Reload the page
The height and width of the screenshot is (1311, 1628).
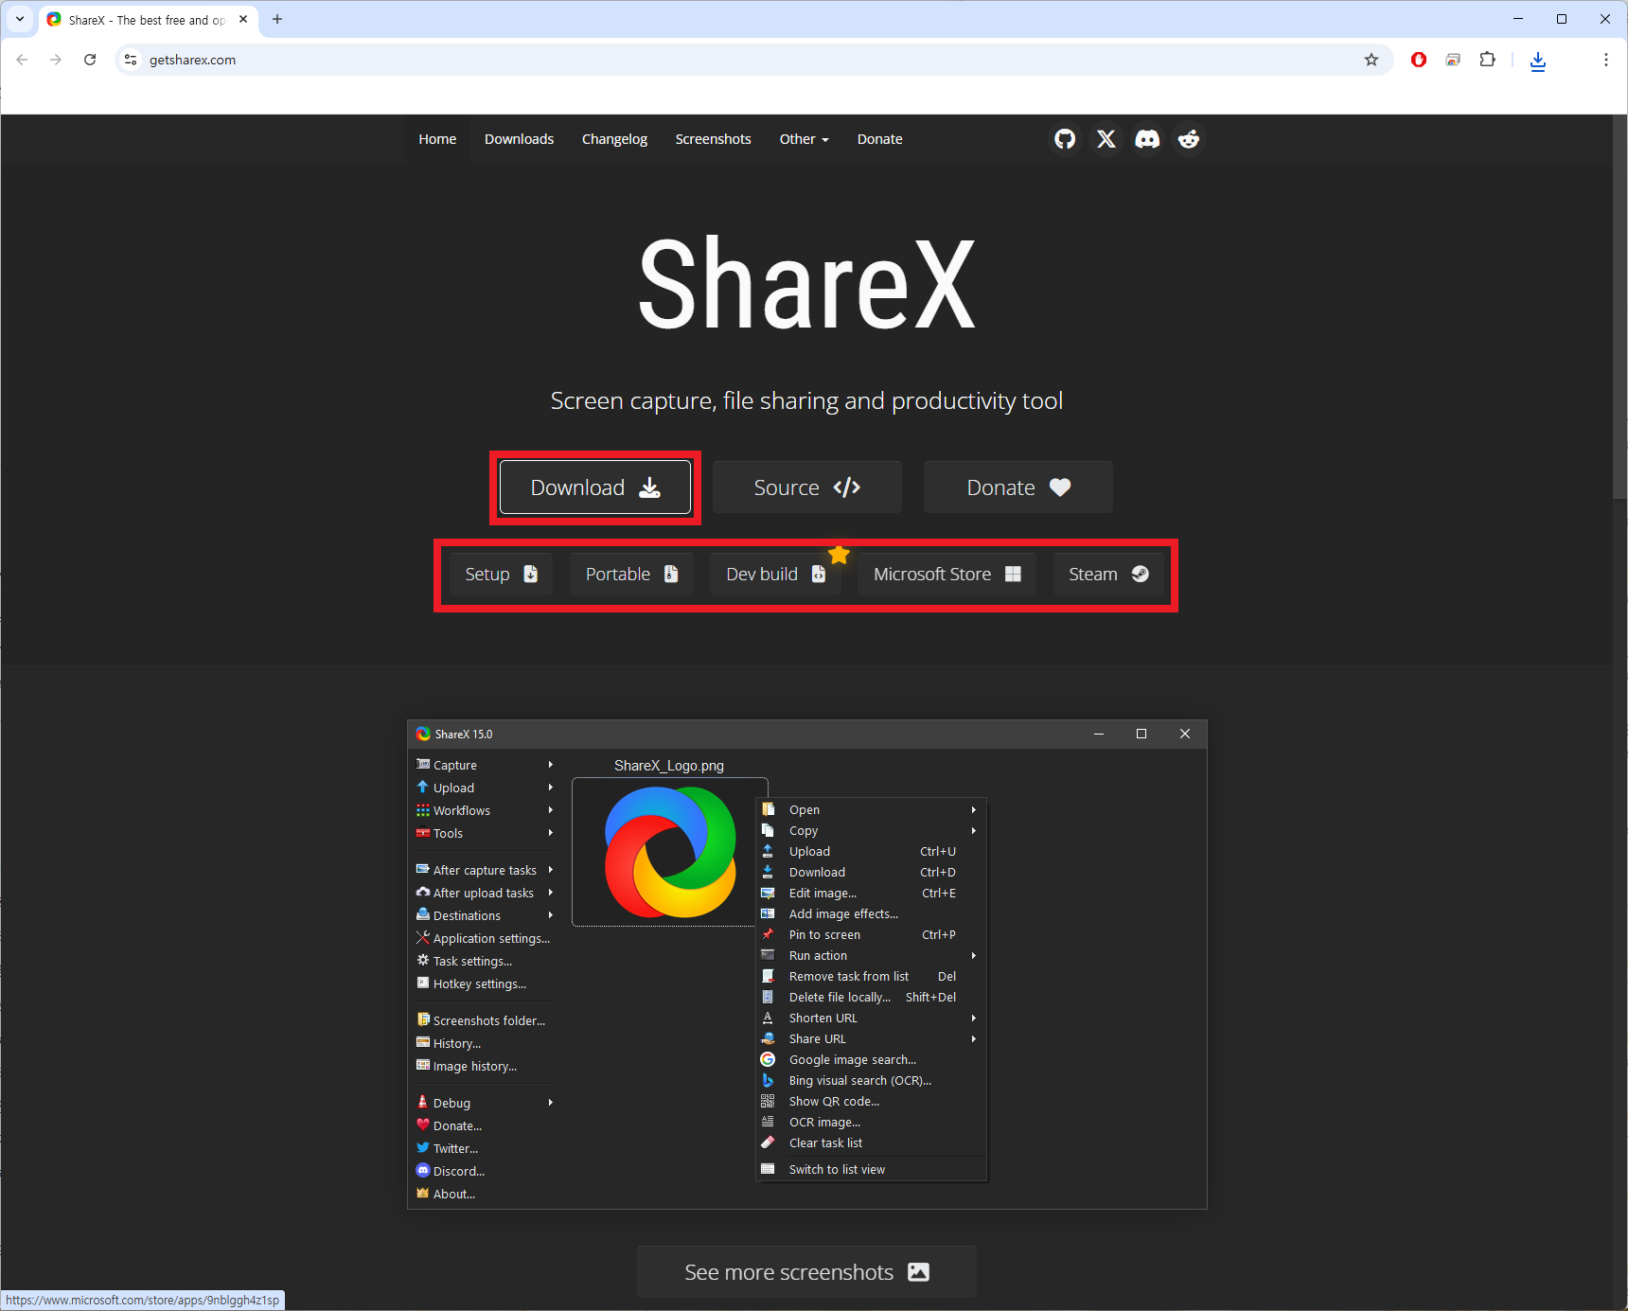coord(90,60)
